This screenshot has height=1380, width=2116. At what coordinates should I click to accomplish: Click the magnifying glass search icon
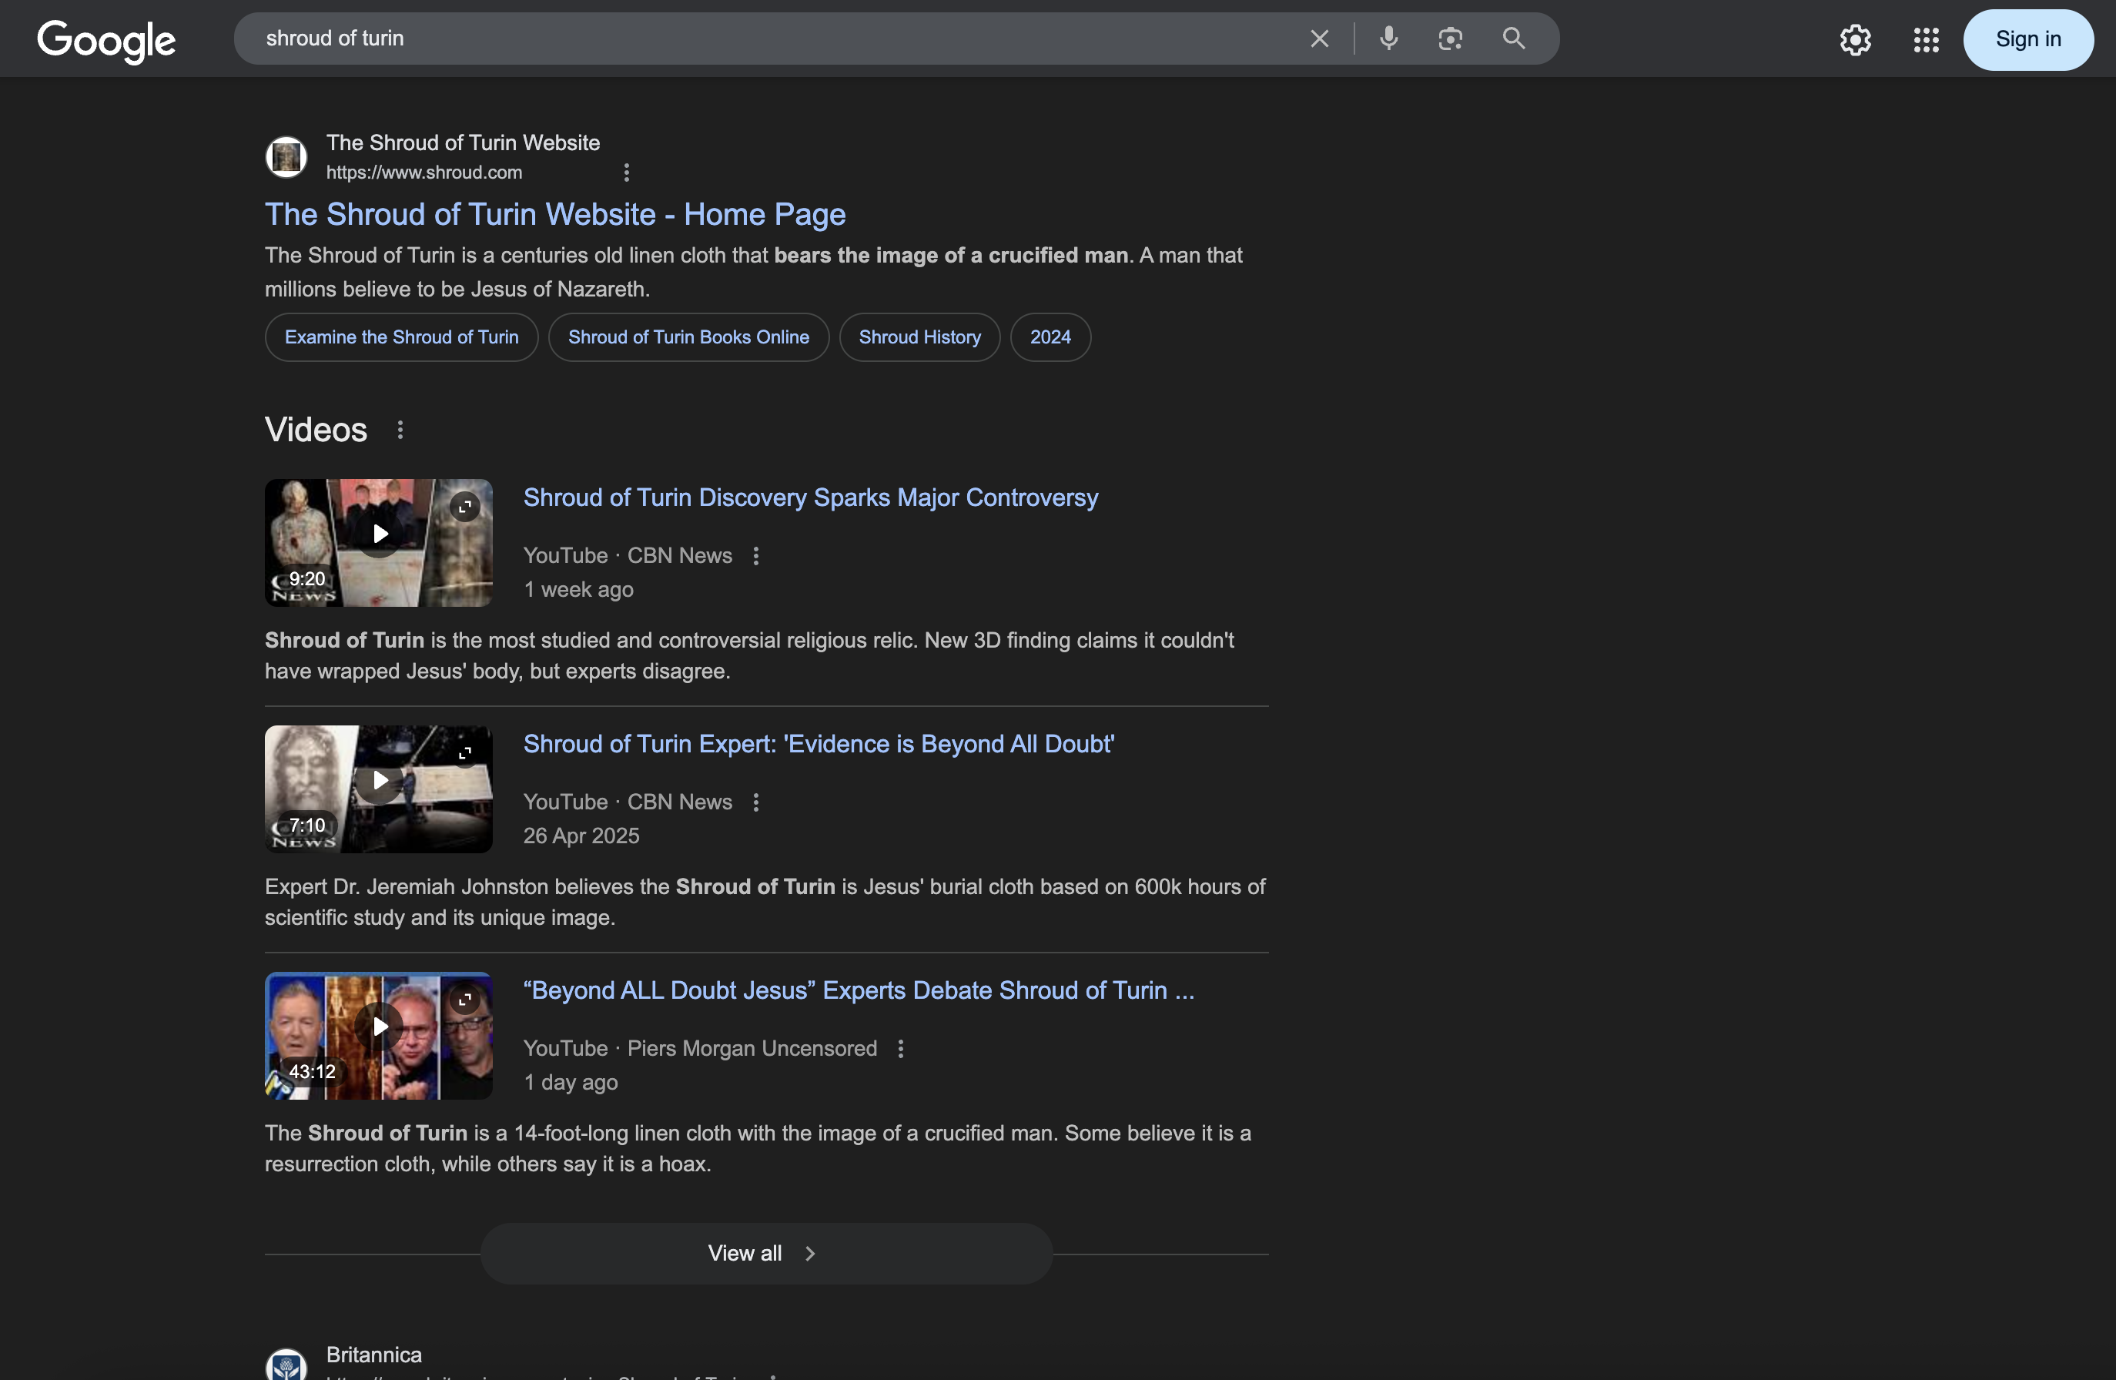point(1513,39)
